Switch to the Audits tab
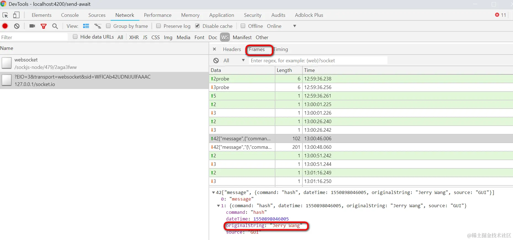Image resolution: width=513 pixels, height=240 pixels. [x=278, y=15]
